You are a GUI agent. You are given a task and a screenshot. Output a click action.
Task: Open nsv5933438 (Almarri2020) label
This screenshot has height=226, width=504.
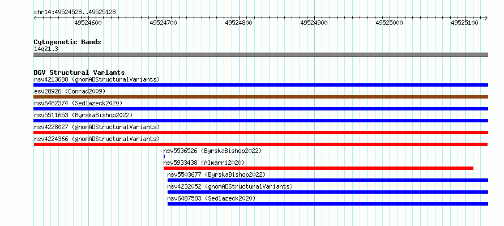click(x=204, y=163)
